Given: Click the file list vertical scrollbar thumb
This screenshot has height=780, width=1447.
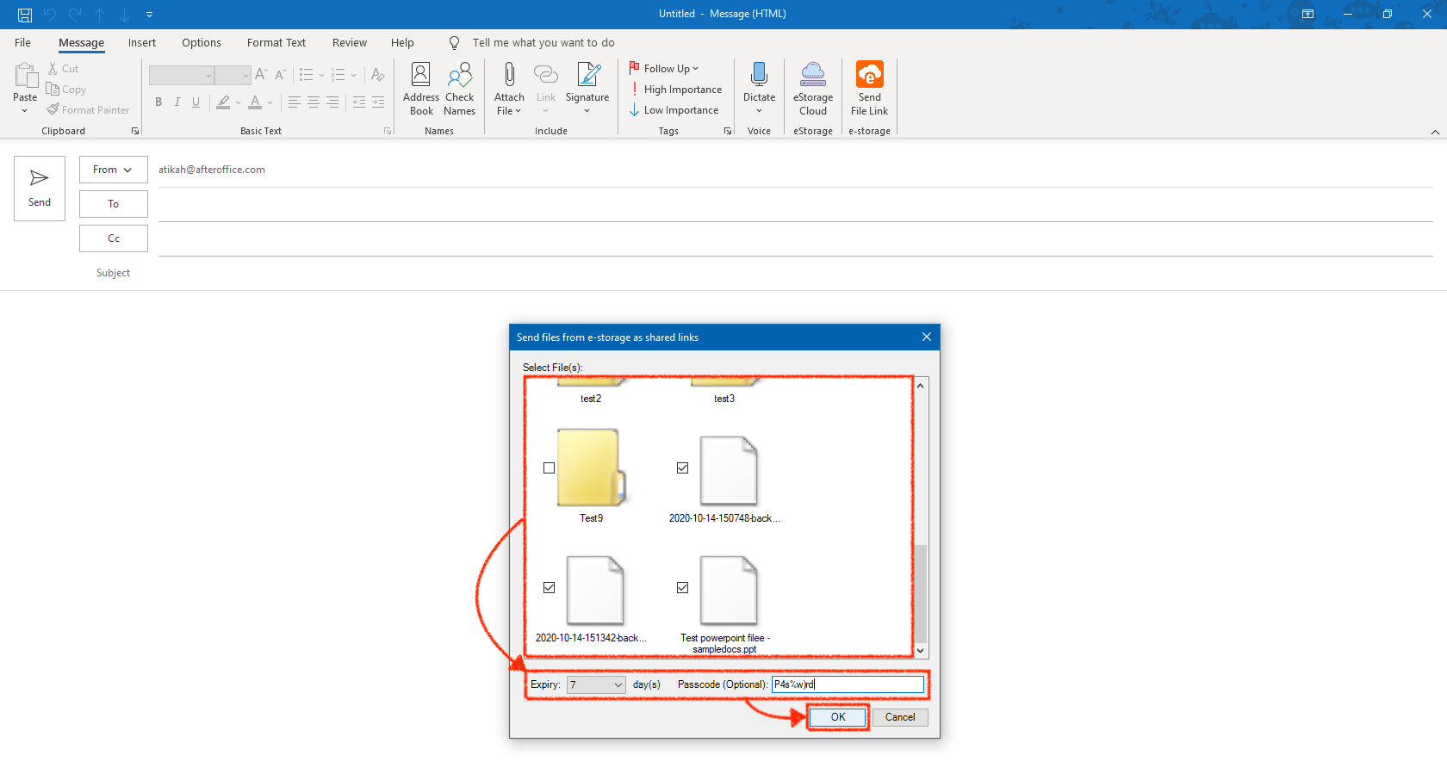Looking at the screenshot, I should coord(921,592).
